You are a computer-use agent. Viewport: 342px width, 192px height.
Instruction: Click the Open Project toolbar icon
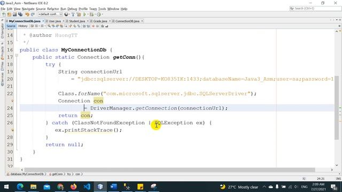[x=15, y=14]
